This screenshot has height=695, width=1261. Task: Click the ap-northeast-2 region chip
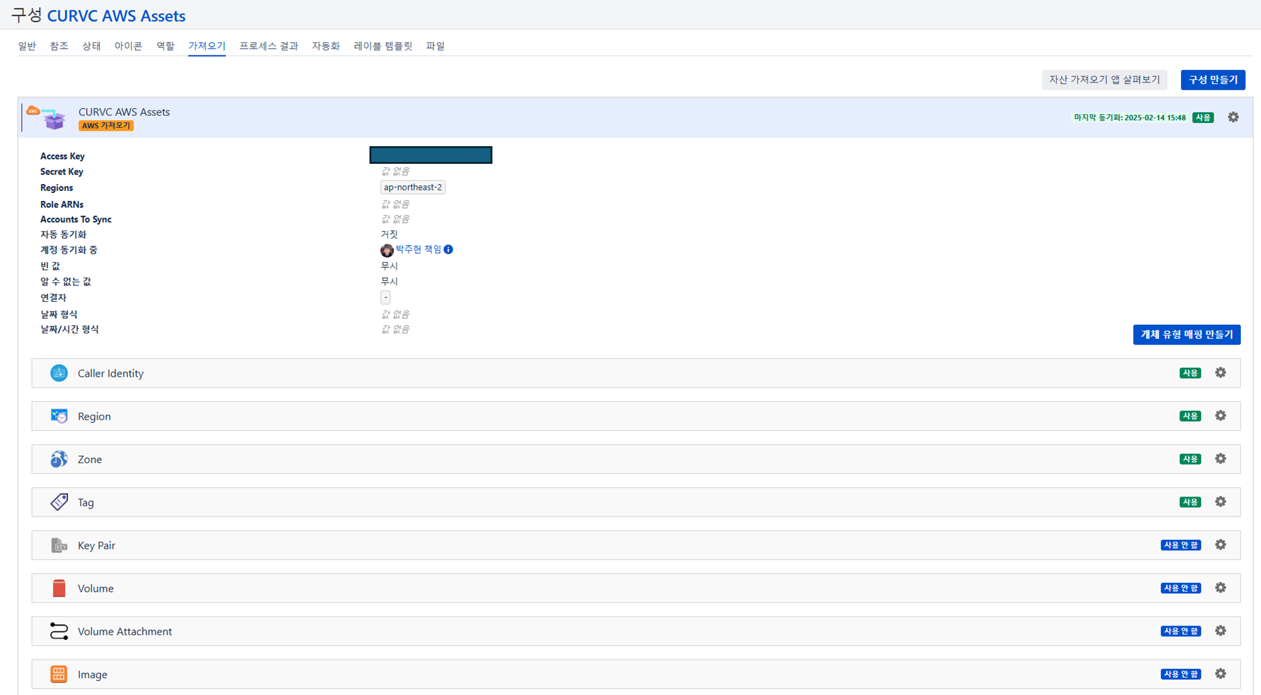pyautogui.click(x=413, y=187)
